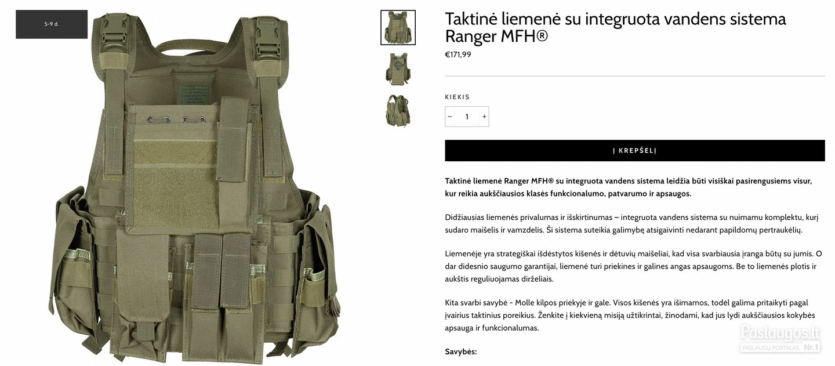Click the Paslaugos.lt watermark logo
The width and height of the screenshot is (835, 366).
click(780, 332)
